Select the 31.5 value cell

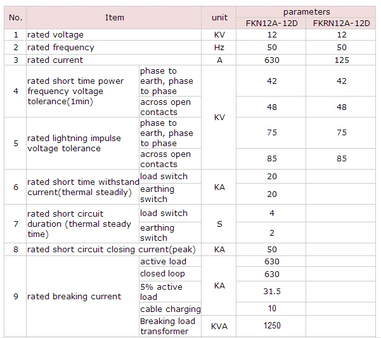[271, 292]
